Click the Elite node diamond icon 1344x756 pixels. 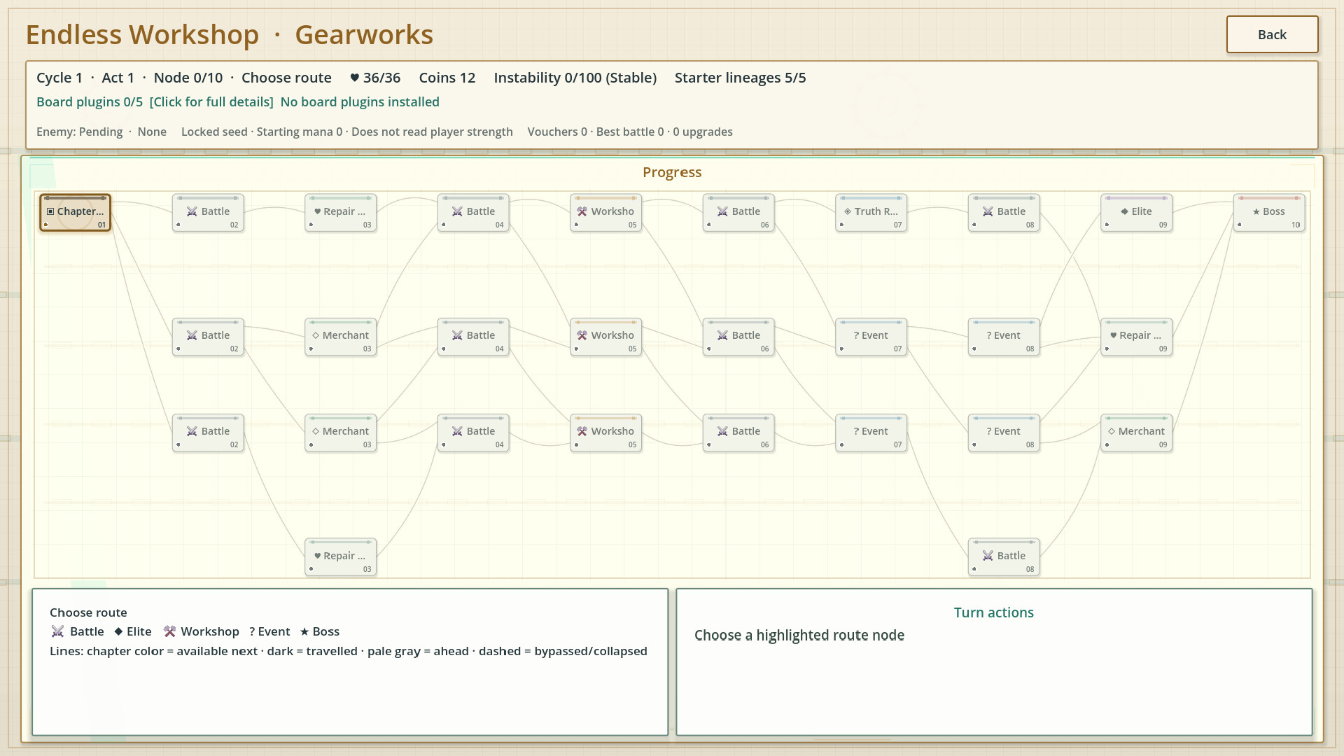click(x=1124, y=211)
